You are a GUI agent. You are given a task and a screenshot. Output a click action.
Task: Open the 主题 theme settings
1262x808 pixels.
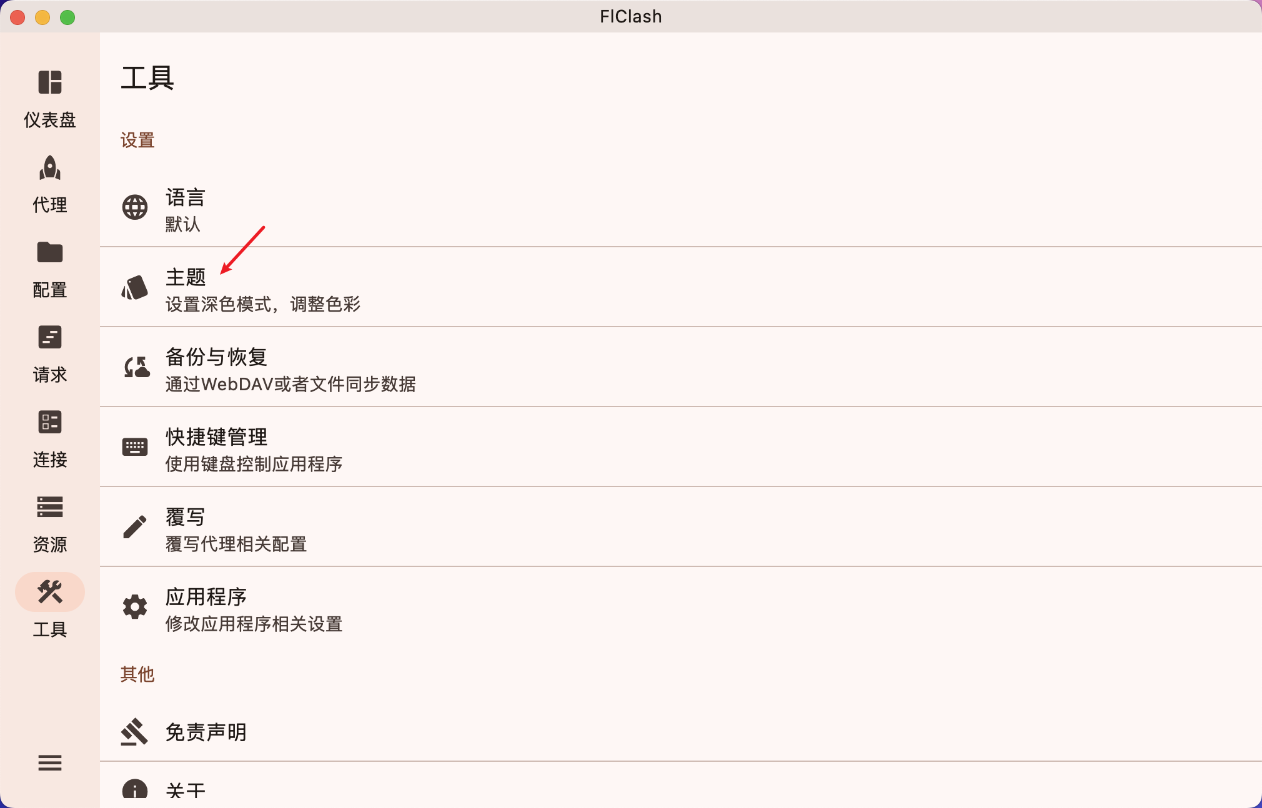click(x=681, y=287)
